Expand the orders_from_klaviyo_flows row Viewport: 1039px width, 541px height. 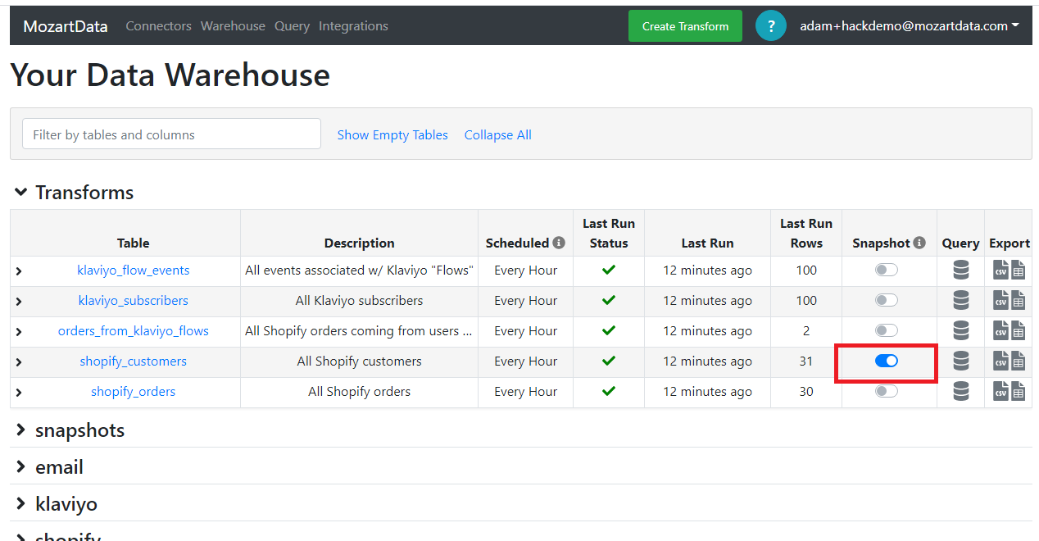tap(19, 331)
